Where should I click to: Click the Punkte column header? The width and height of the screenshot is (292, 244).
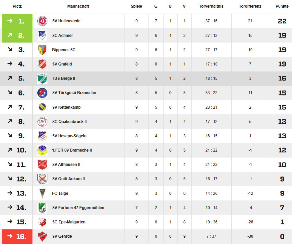[282, 6]
